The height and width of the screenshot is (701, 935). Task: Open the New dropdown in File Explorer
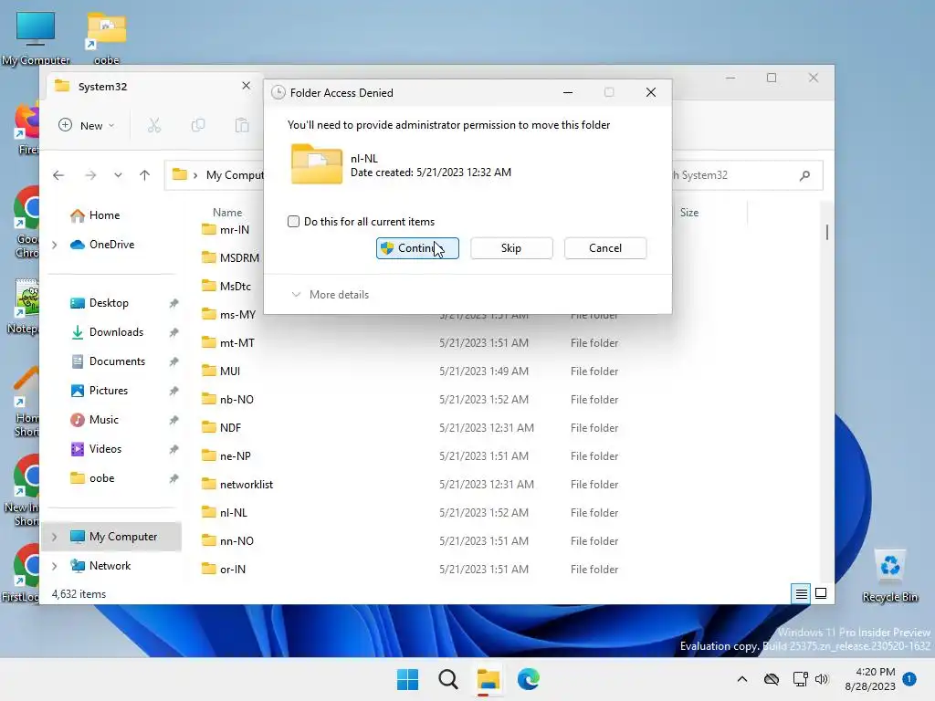[87, 125]
